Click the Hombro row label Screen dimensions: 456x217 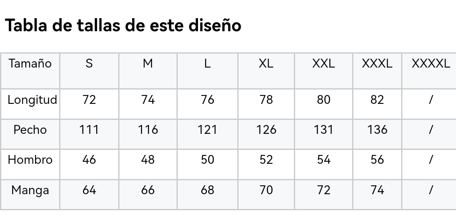pos(30,160)
